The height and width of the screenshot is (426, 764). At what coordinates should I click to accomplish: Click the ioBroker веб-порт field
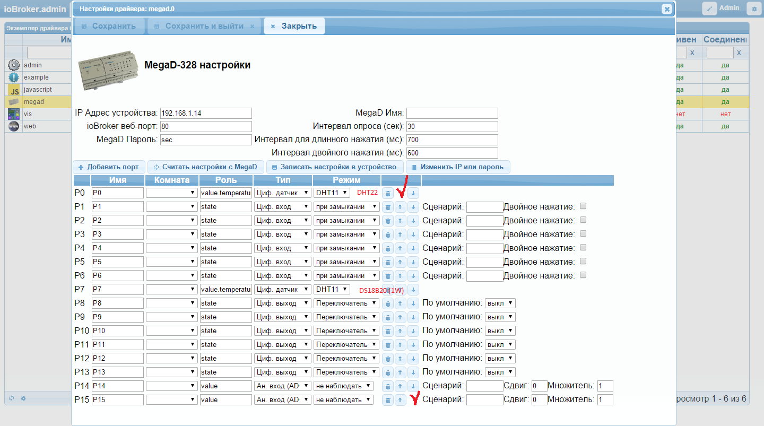(206, 126)
